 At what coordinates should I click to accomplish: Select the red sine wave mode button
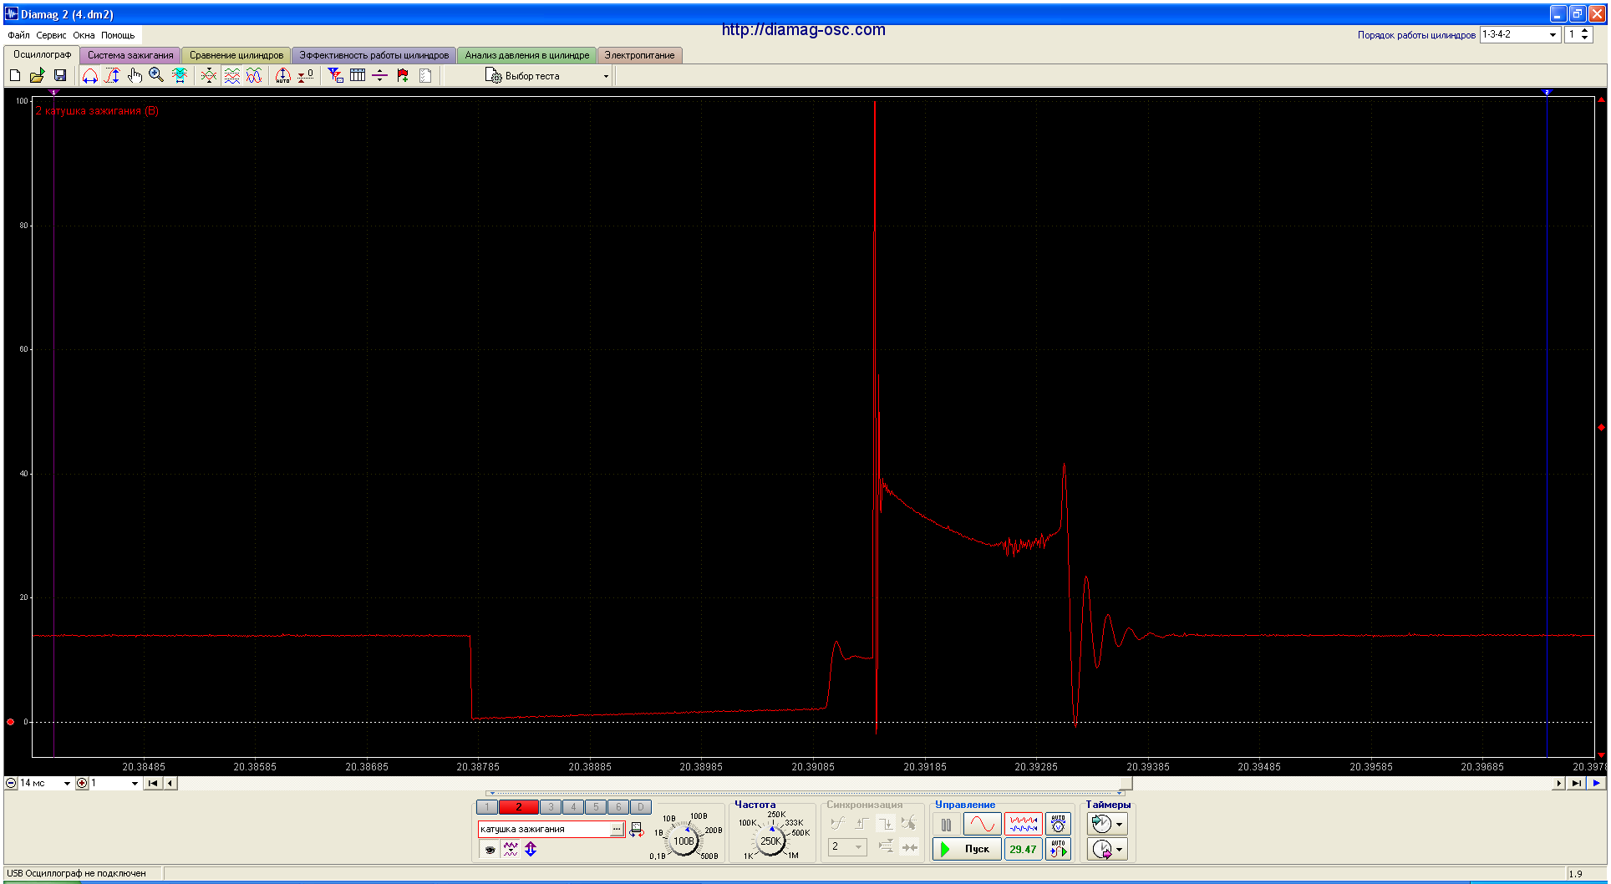click(982, 825)
